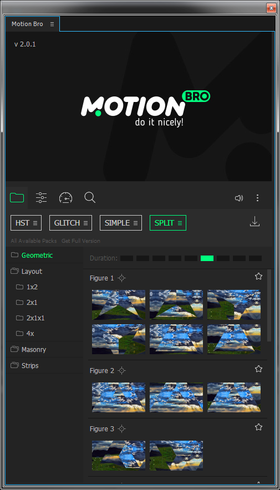This screenshot has width=280, height=490.
Task: Choose Figure 1 top-right preset thumbnail
Action: tap(234, 305)
